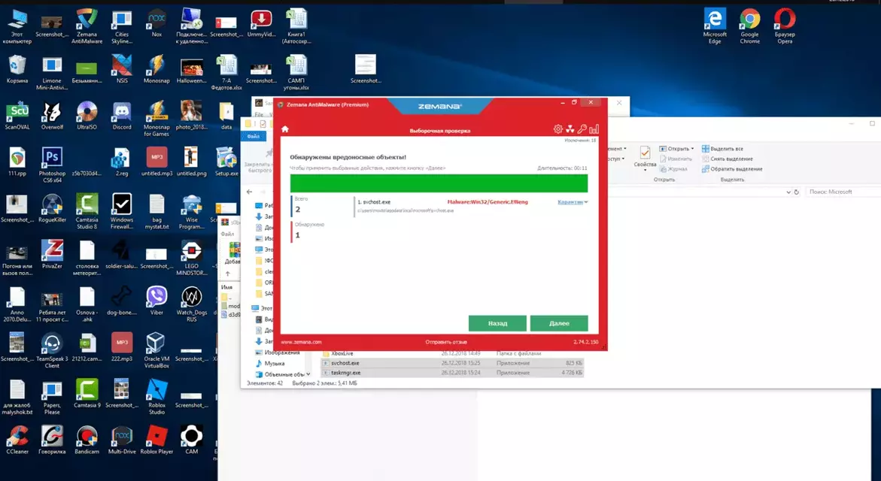This screenshot has width=881, height=481.
Task: Select Корзина recycle bin icon
Action: (x=17, y=70)
